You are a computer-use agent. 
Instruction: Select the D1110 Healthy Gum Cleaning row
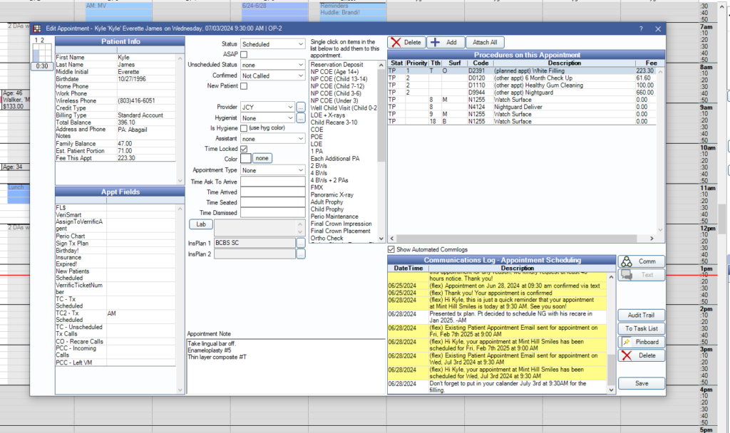click(522, 85)
